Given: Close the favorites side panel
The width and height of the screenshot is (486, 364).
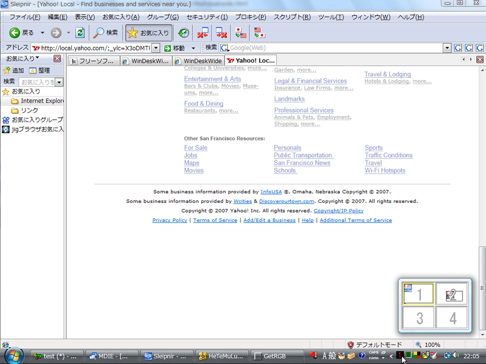Looking at the screenshot, I should coord(57,58).
